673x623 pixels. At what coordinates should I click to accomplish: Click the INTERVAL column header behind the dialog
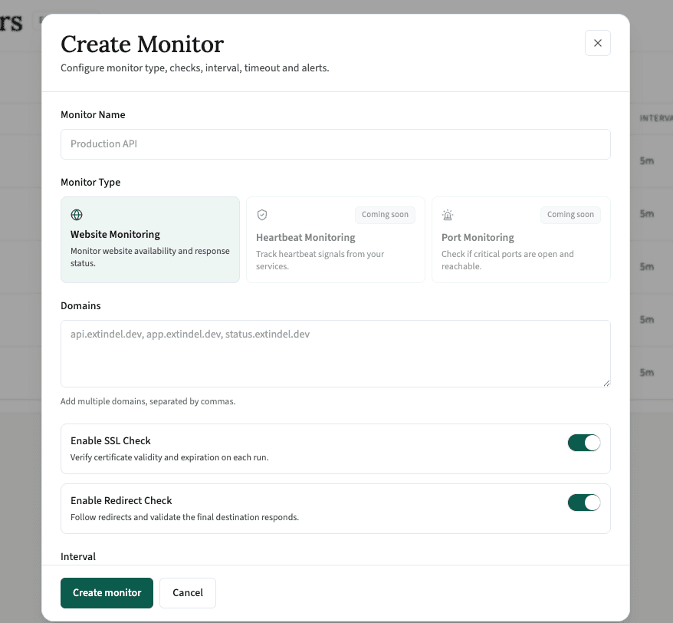coord(655,117)
